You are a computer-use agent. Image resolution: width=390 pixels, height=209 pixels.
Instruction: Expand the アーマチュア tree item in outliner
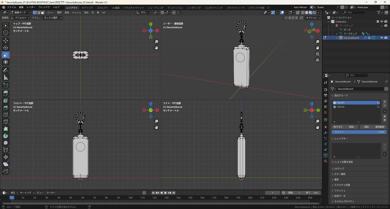point(337,34)
